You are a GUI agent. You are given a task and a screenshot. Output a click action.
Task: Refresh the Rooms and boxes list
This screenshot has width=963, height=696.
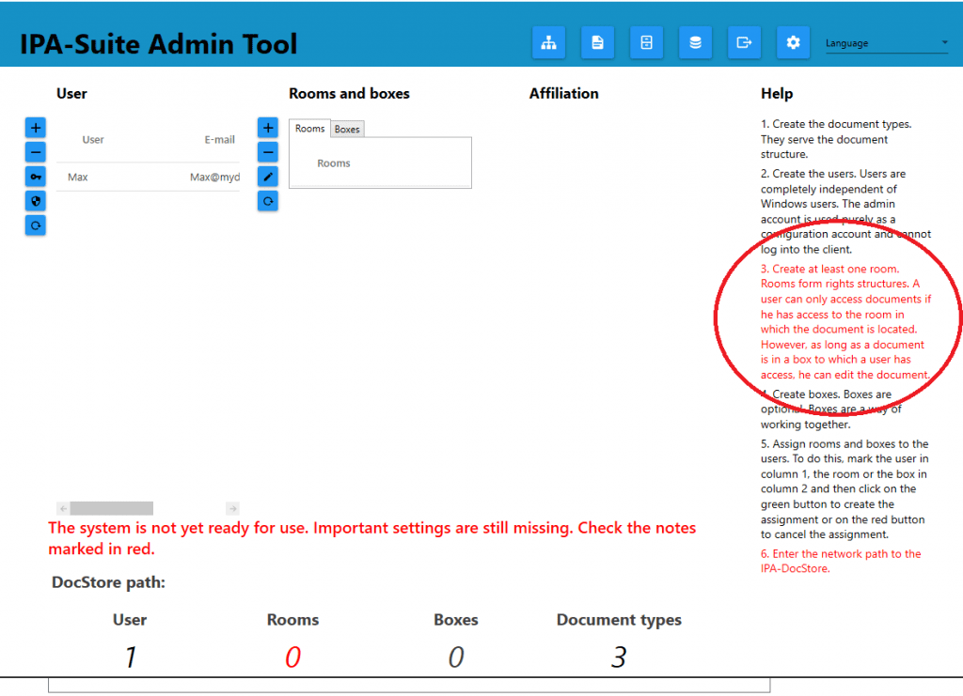(268, 201)
